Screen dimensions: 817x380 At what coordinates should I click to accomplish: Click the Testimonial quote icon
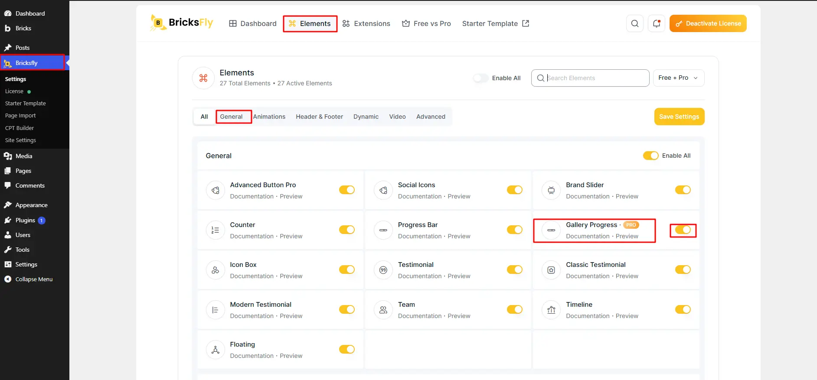click(383, 270)
